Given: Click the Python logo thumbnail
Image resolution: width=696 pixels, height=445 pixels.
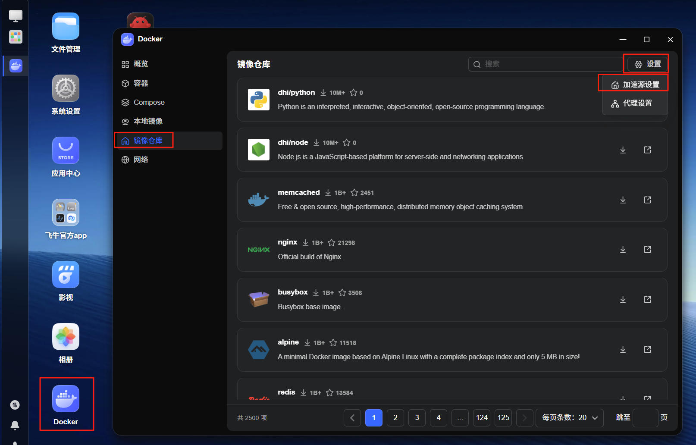Looking at the screenshot, I should coord(259,100).
